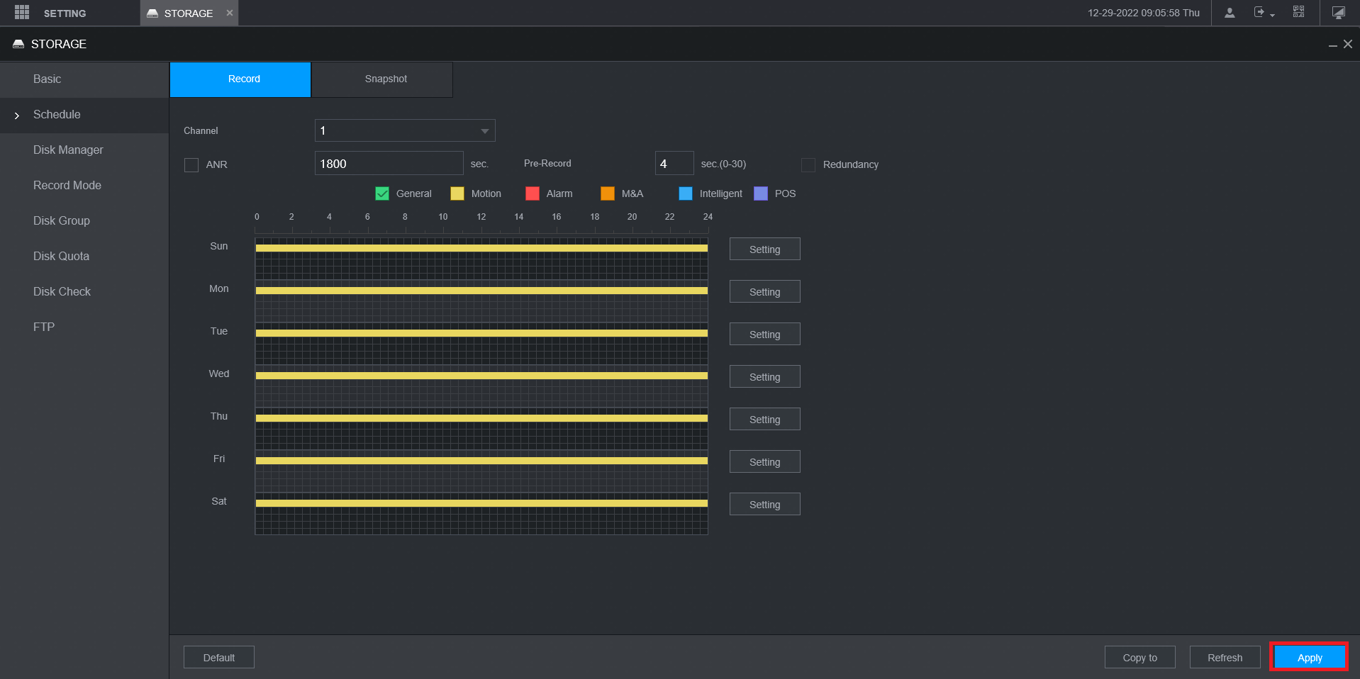Click the logout icon in top bar
This screenshot has width=1360, height=679.
point(1259,13)
